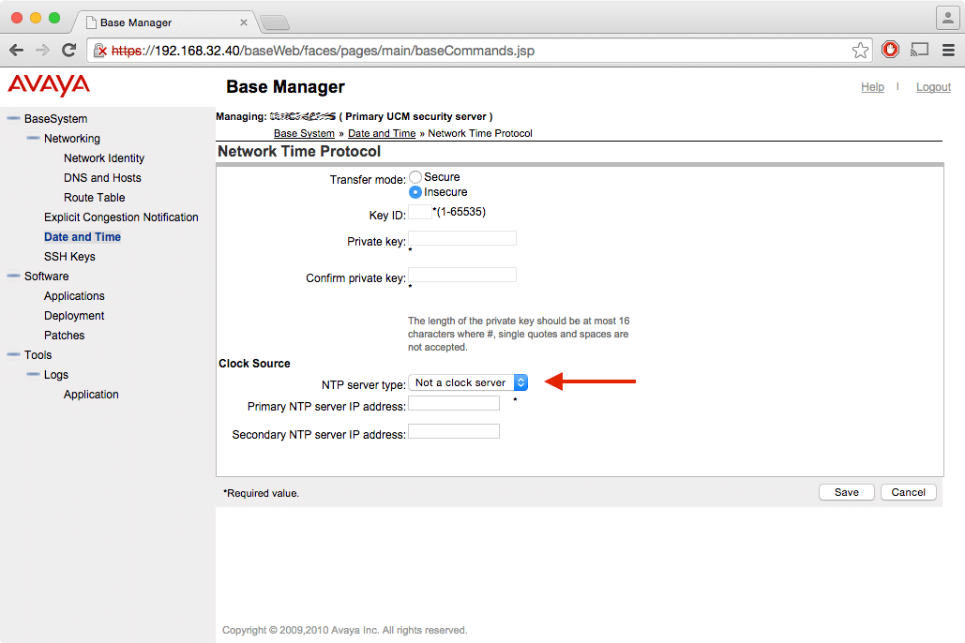The image size is (965, 643).
Task: Follow the Base System breadcrumb link
Action: [304, 133]
